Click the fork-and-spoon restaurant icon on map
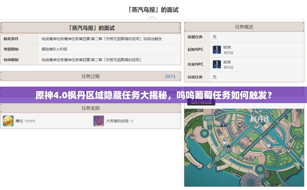 (240, 125)
